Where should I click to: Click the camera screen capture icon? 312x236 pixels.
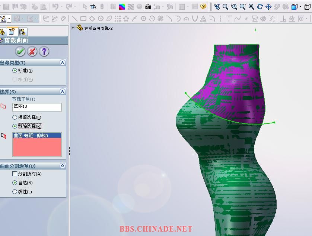[x=148, y=7]
